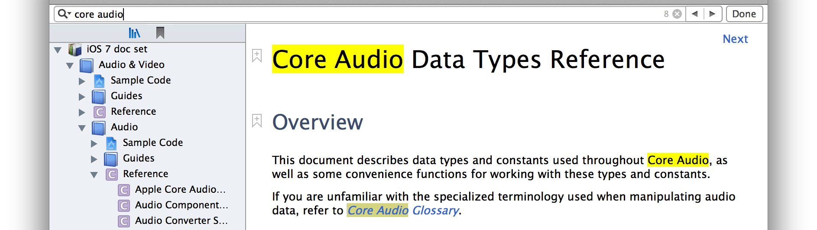Image resolution: width=817 pixels, height=230 pixels.
Task: Go to previous search match arrow
Action: (695, 14)
